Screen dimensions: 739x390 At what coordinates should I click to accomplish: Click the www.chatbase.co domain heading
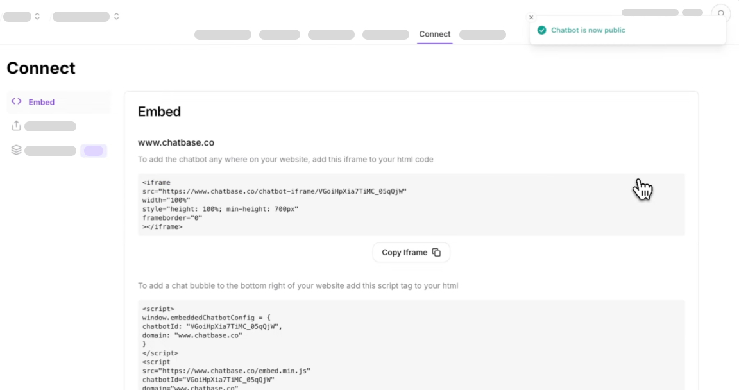(x=176, y=142)
